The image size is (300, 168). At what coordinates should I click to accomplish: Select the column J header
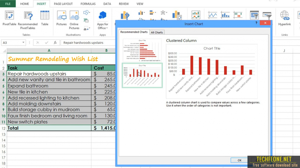(x=284, y=51)
